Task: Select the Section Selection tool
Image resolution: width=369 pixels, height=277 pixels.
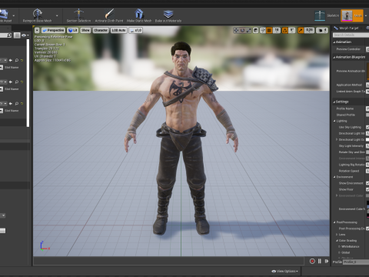Action: click(78, 14)
